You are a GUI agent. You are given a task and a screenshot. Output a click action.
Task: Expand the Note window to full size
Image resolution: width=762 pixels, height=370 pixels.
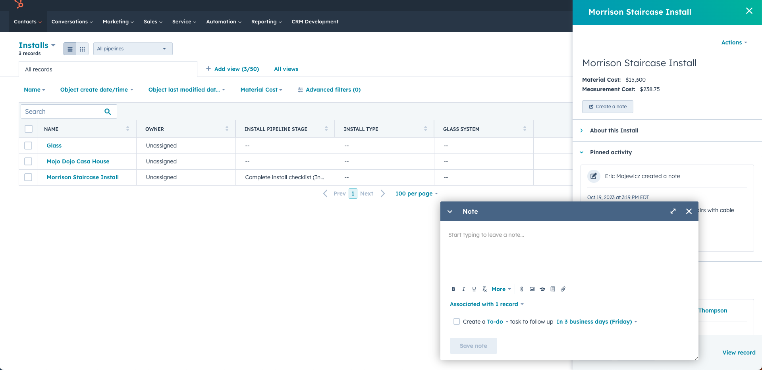(673, 211)
